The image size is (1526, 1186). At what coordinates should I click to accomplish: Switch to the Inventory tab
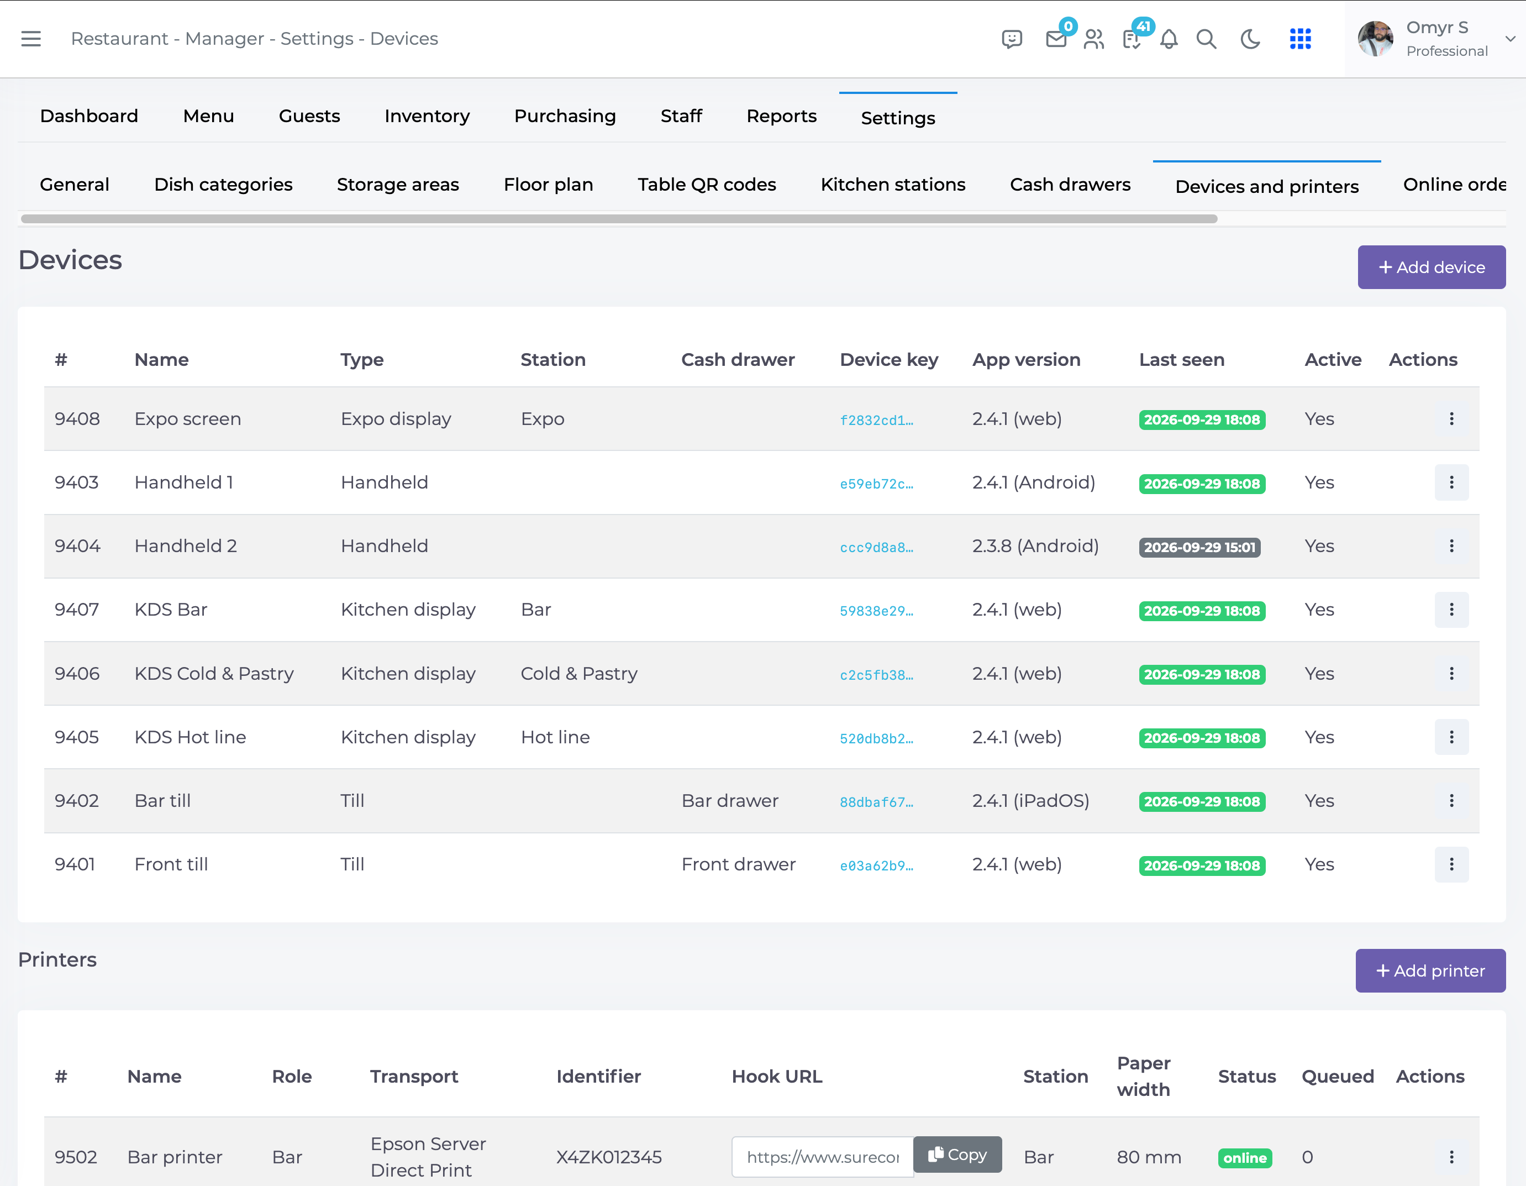pyautogui.click(x=427, y=116)
